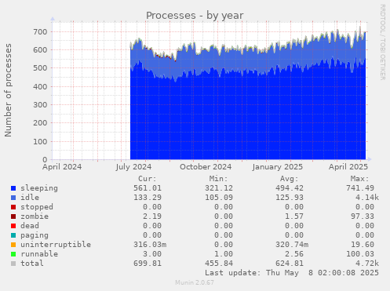
Task: Click the idle legend color swatch
Action: (13, 198)
